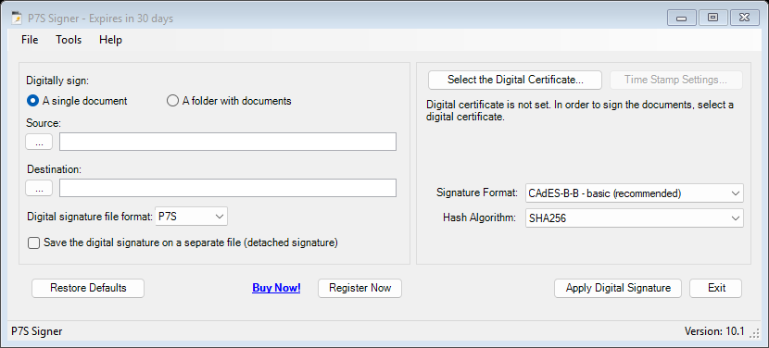This screenshot has height=348, width=769.
Task: Click the Restore Defaults button
Action: point(88,288)
